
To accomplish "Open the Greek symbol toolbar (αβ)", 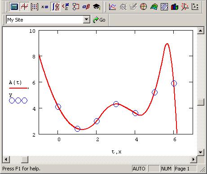I will coord(86,6).
